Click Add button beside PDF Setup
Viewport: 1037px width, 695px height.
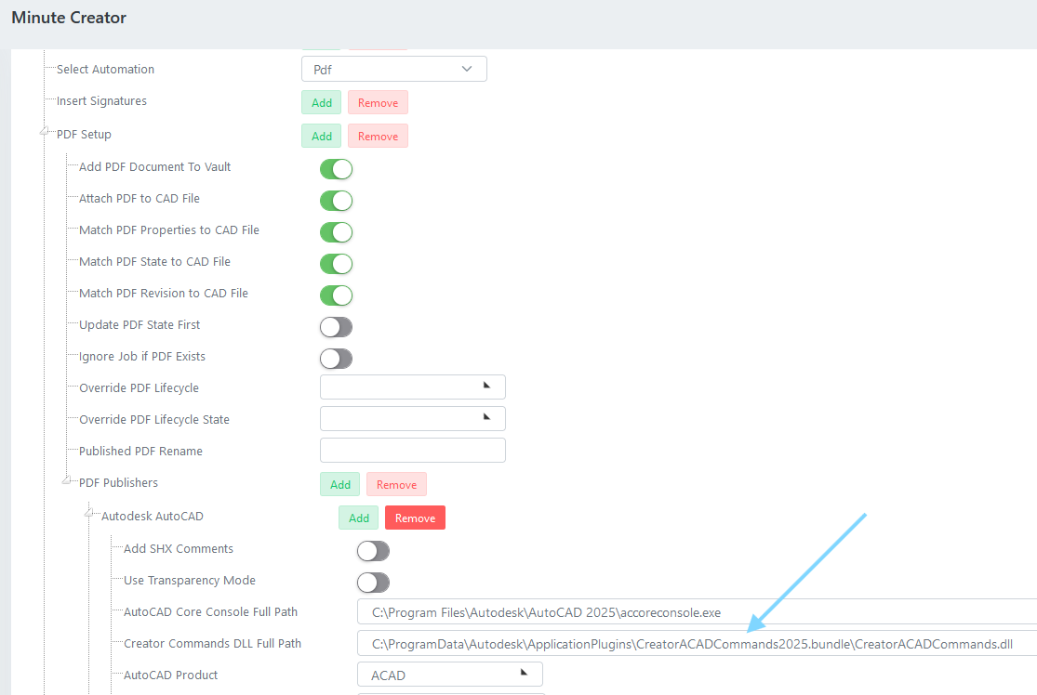(x=321, y=137)
